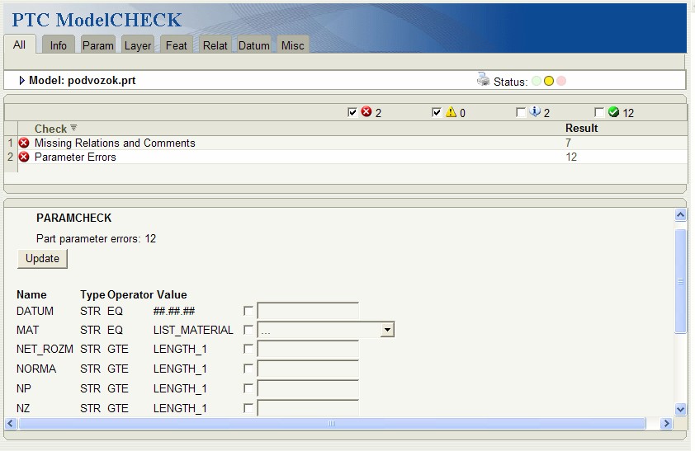This screenshot has width=695, height=451.
Task: Open the Datum tab
Action: [253, 45]
